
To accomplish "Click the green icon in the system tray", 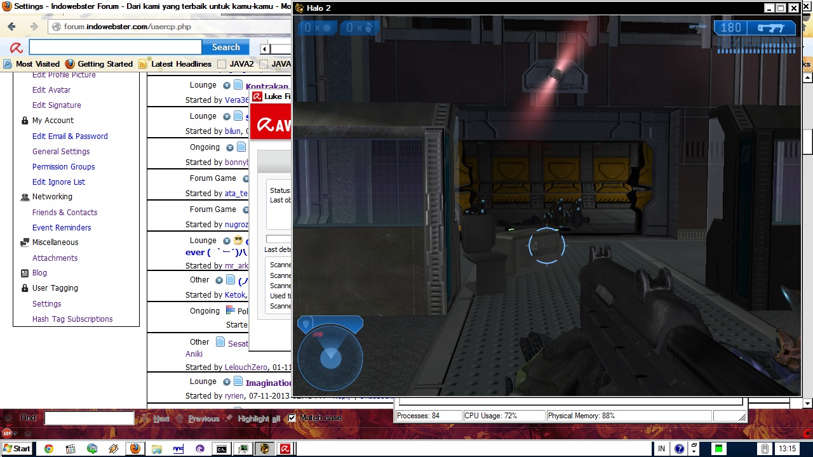I will (718, 449).
